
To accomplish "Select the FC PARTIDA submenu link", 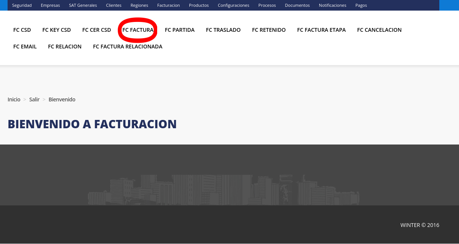I will (x=180, y=30).
